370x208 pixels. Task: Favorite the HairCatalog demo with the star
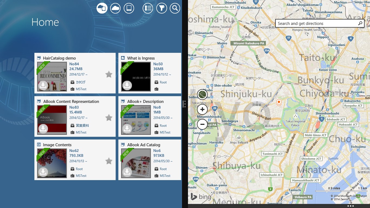pos(109,74)
